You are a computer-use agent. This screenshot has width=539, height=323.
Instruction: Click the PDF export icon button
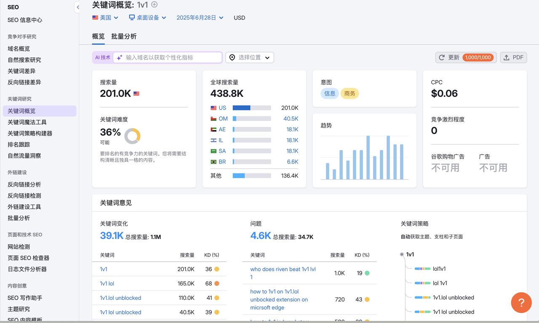pos(513,57)
